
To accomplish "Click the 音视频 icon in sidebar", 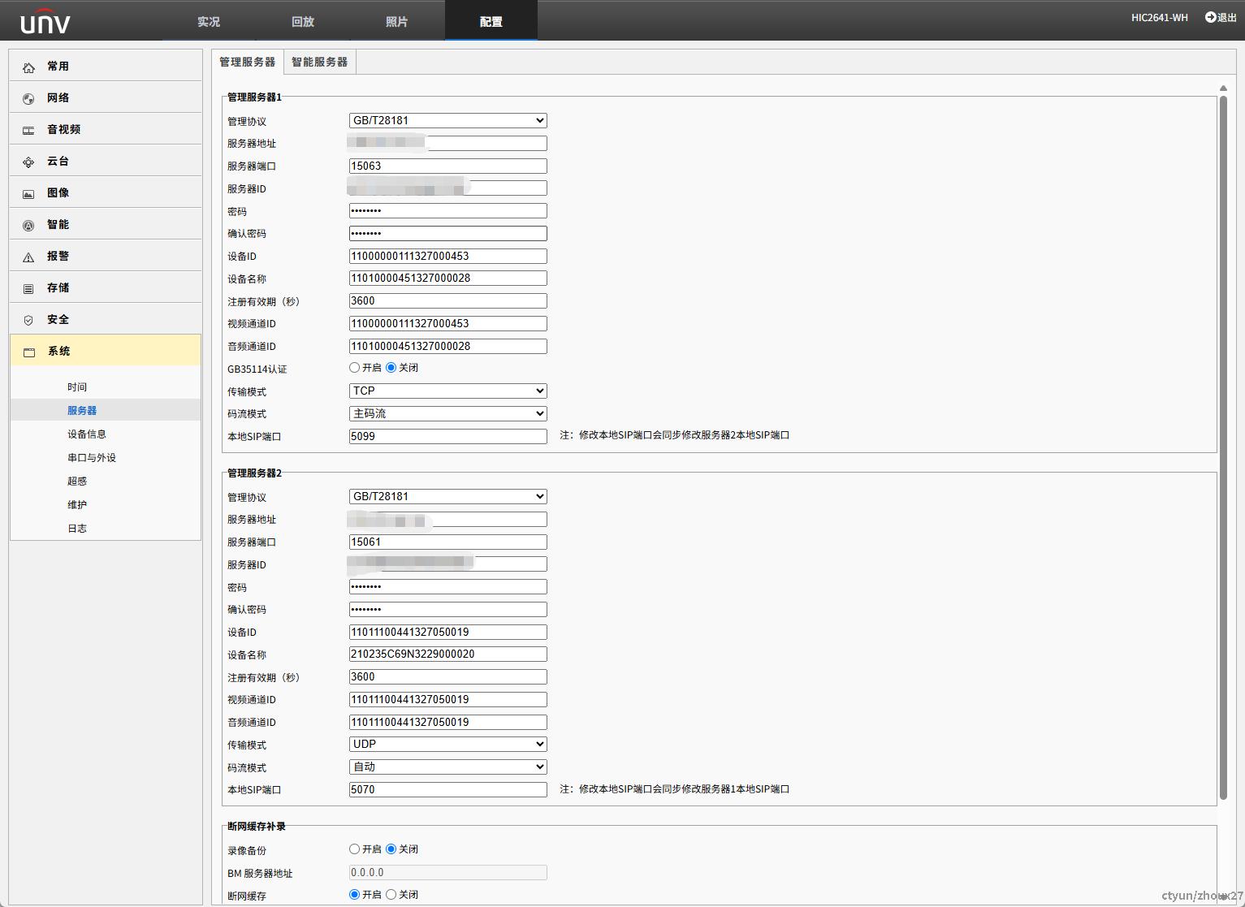I will (x=28, y=131).
